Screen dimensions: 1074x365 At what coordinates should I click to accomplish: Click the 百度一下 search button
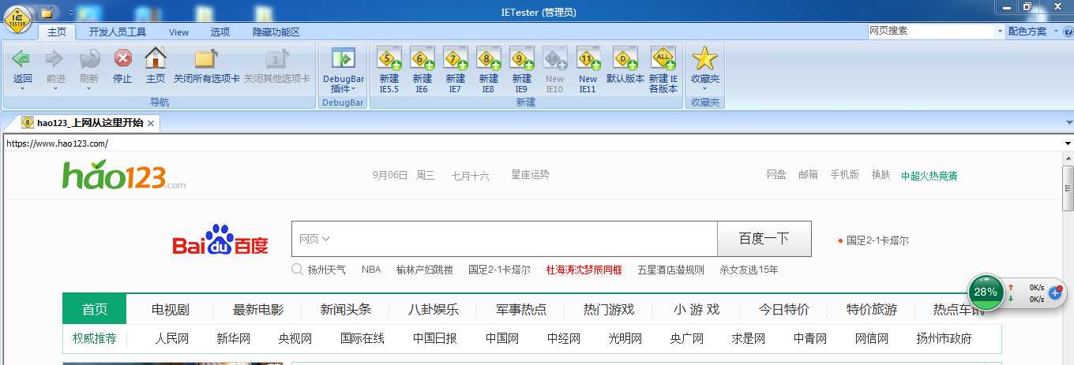764,239
